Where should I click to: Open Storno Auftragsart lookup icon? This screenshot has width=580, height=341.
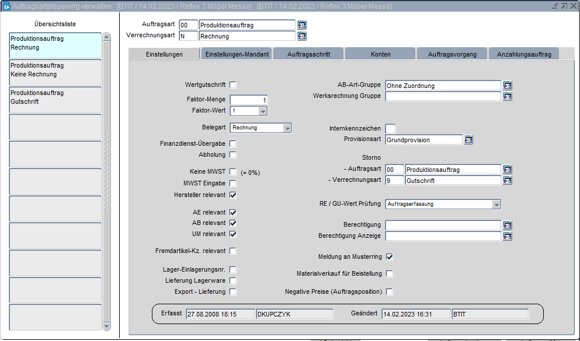coord(508,170)
